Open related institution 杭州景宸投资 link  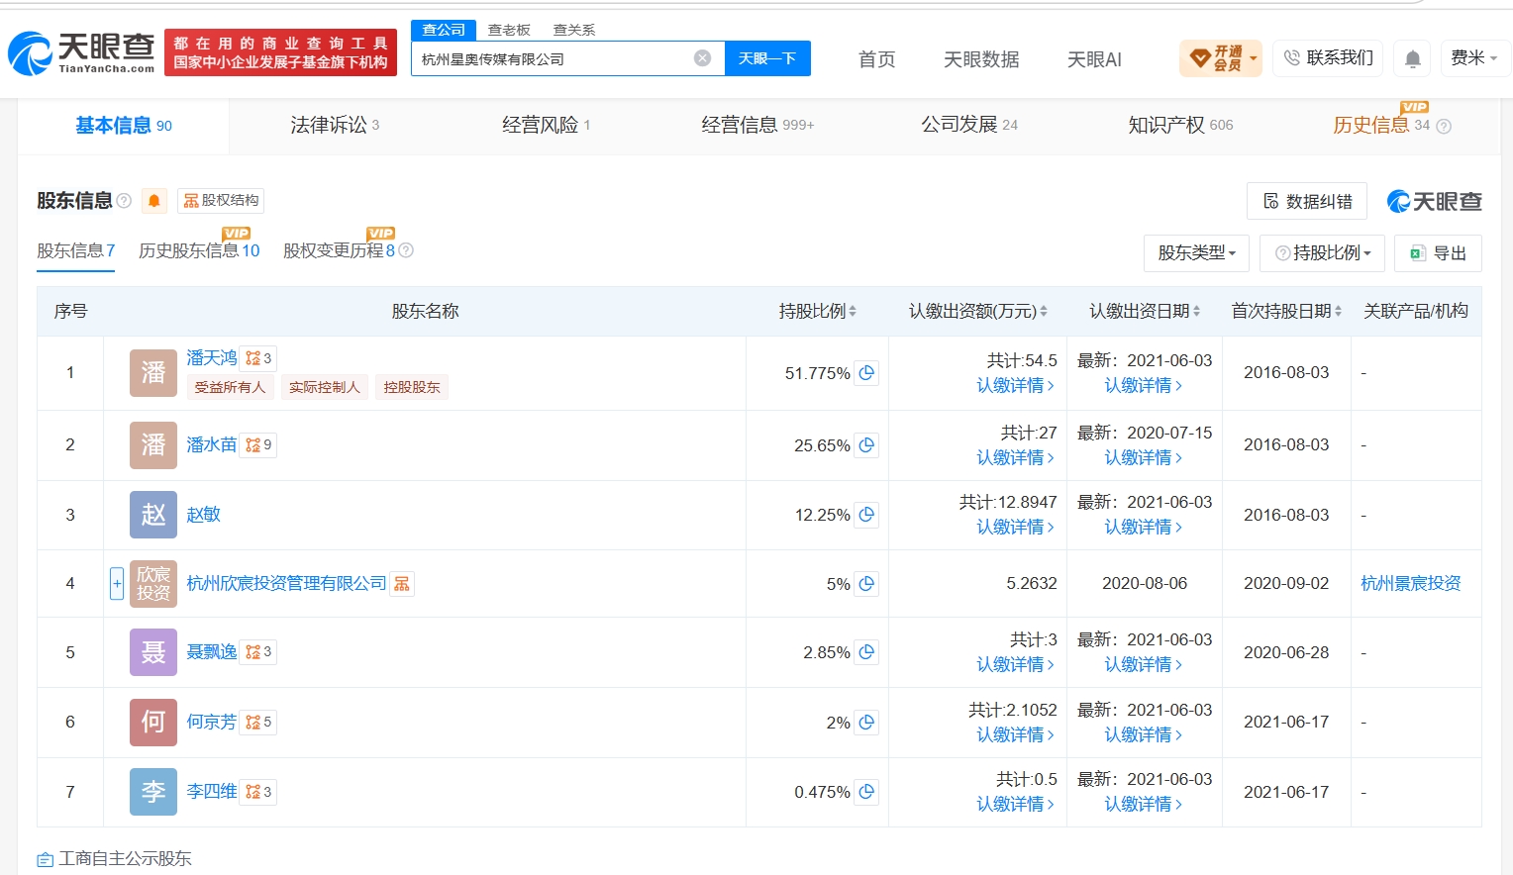(x=1411, y=584)
